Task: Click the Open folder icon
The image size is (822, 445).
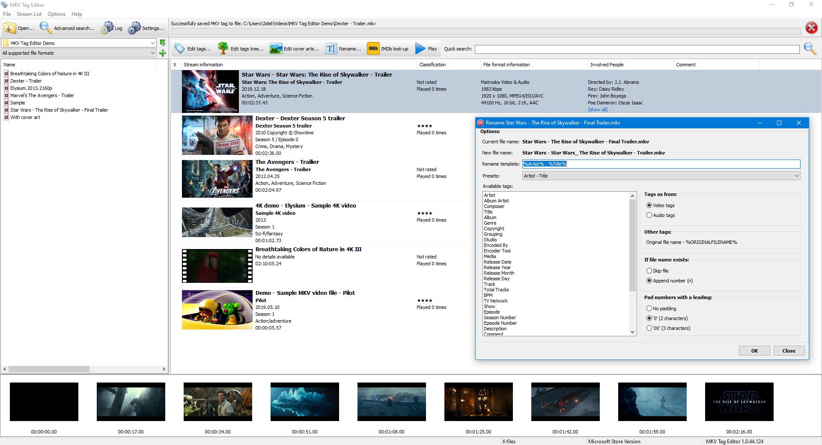Action: tap(9, 28)
